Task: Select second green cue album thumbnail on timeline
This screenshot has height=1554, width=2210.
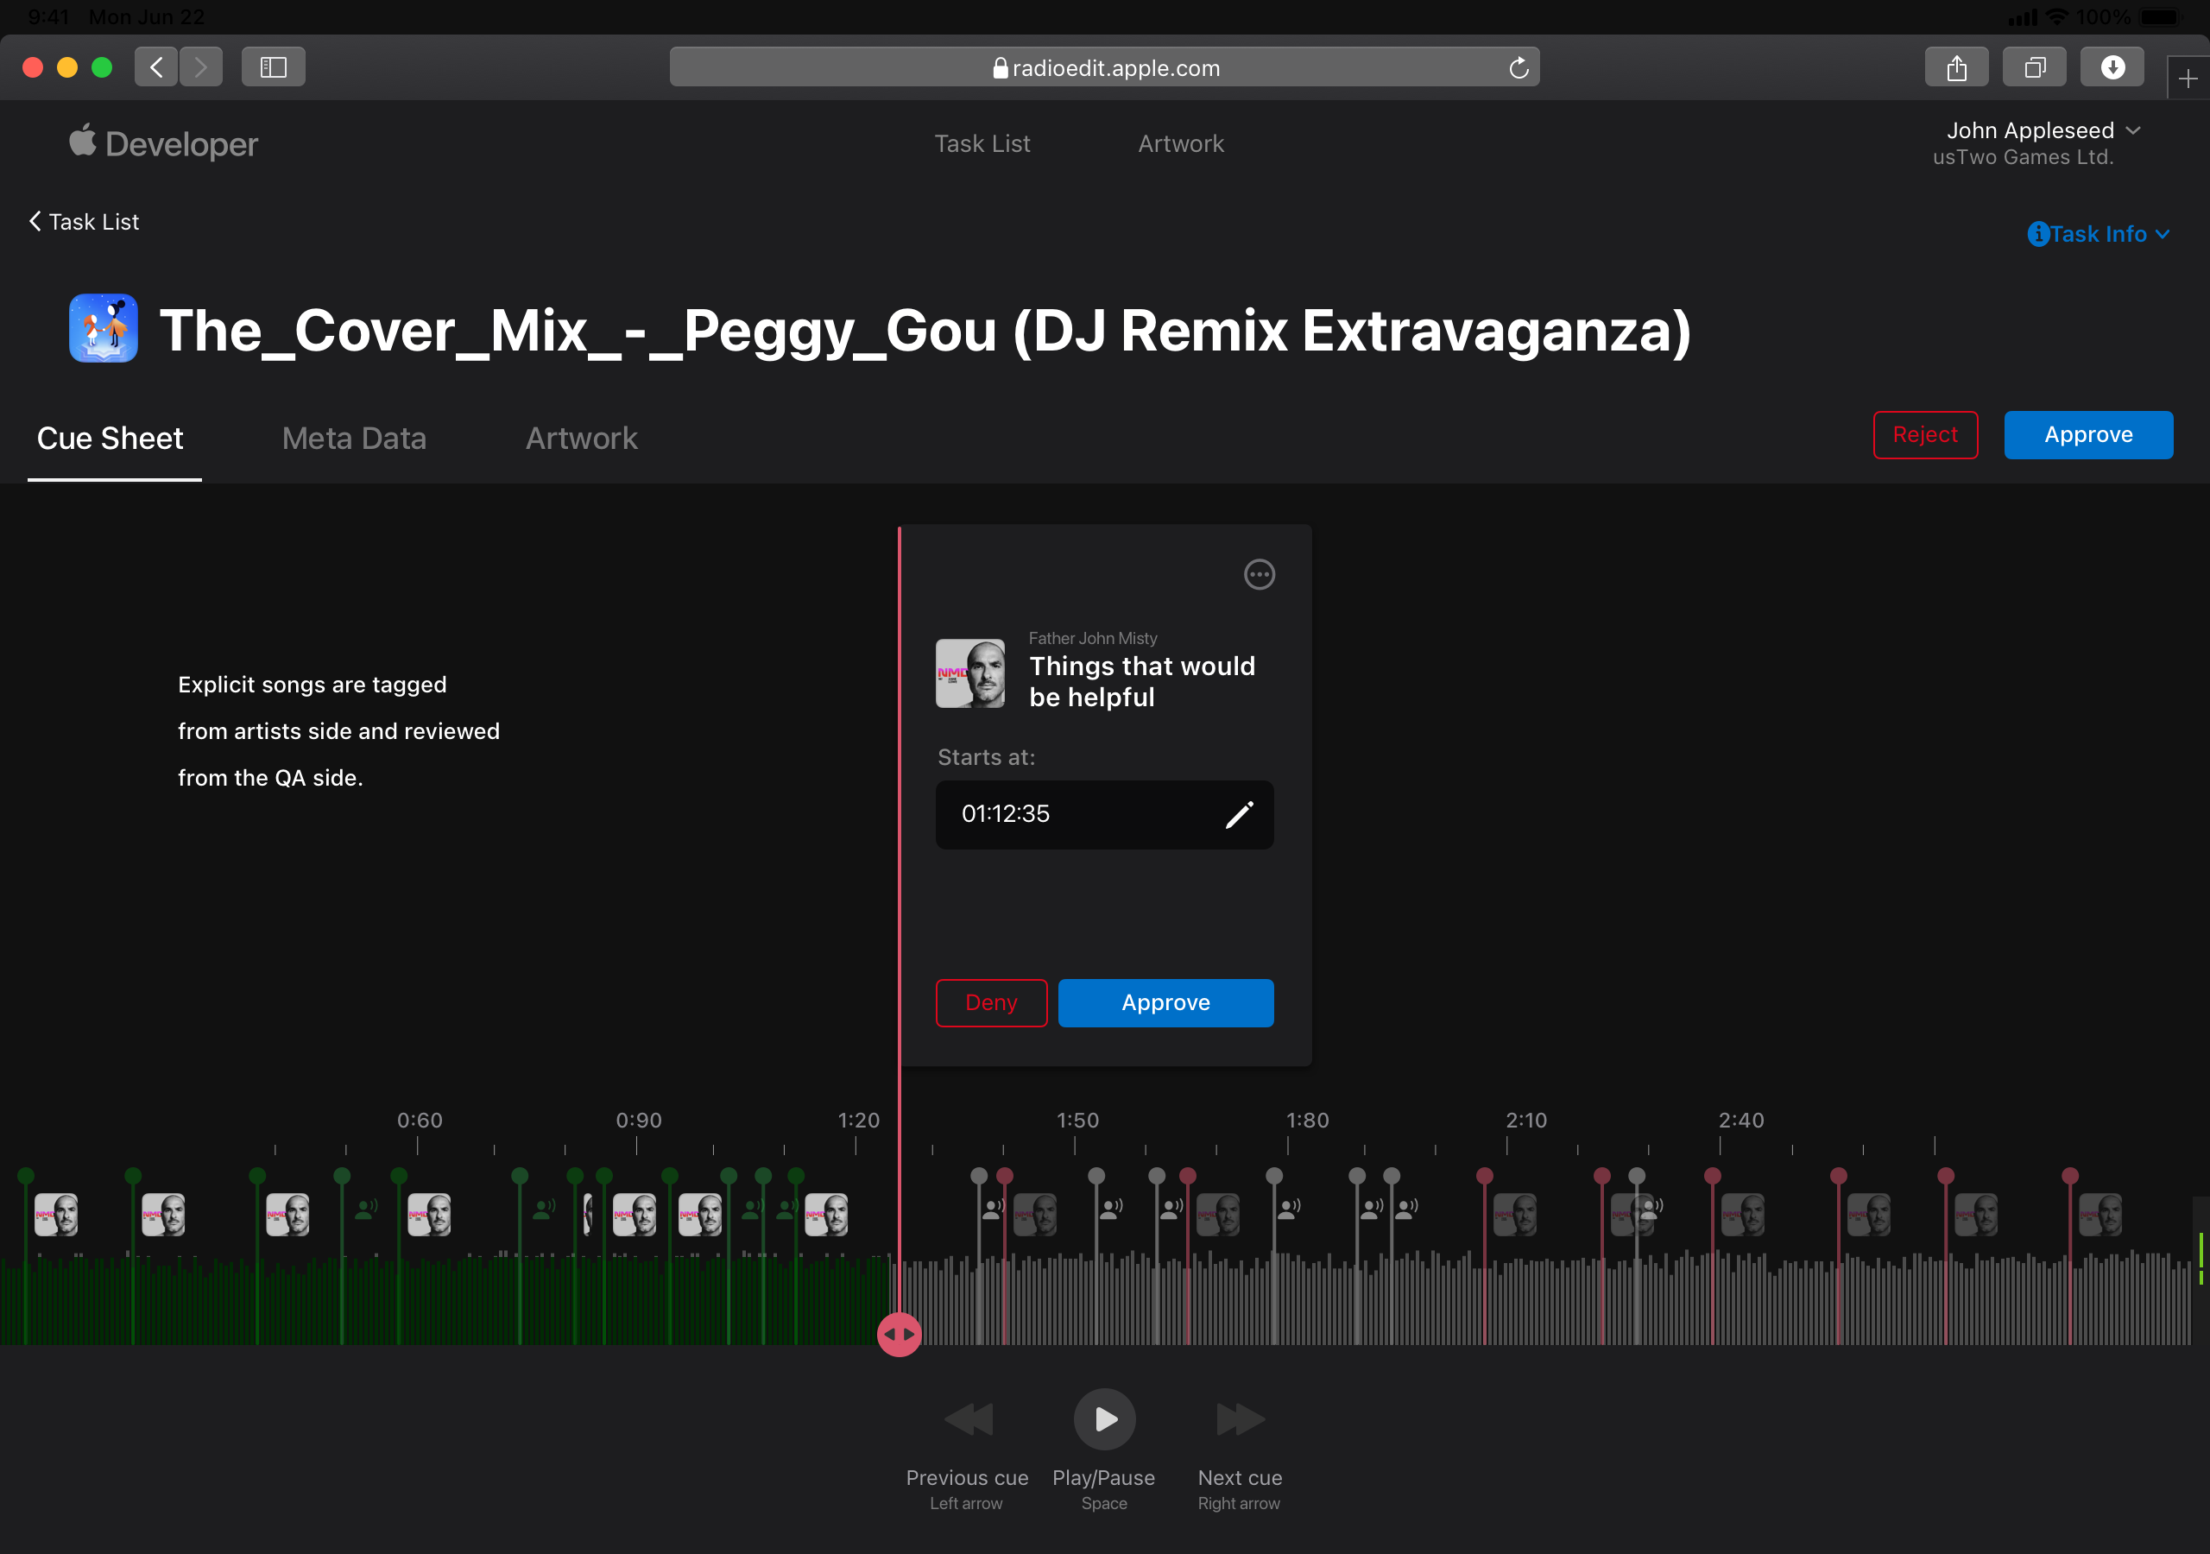Action: click(162, 1214)
